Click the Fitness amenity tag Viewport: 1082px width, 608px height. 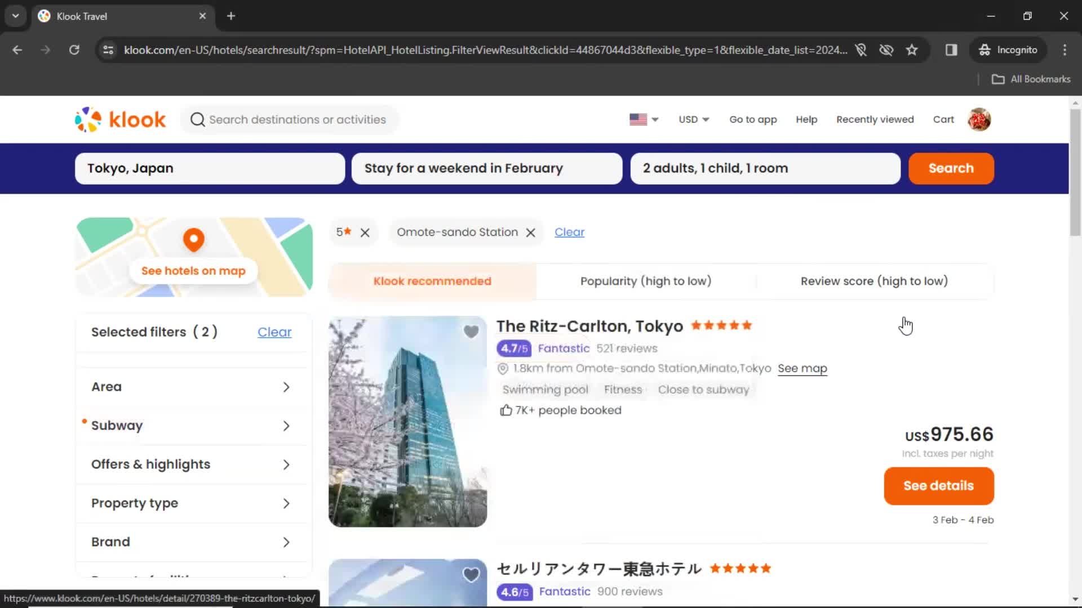click(623, 390)
